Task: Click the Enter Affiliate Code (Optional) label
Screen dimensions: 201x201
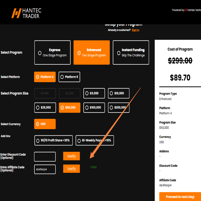Action: (12, 169)
